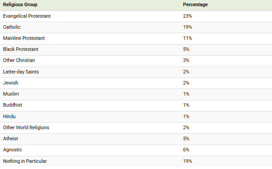Click the Latter-day Saints cell

[21, 72]
